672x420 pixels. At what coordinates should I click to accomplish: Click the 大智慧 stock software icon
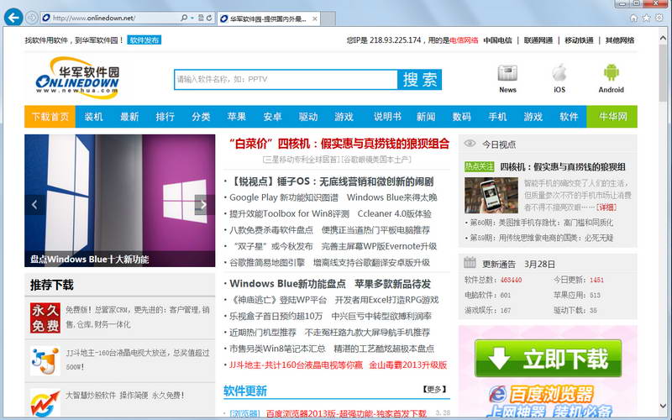coord(45,403)
